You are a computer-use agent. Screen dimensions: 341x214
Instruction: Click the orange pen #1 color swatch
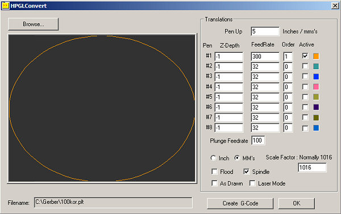click(316, 56)
